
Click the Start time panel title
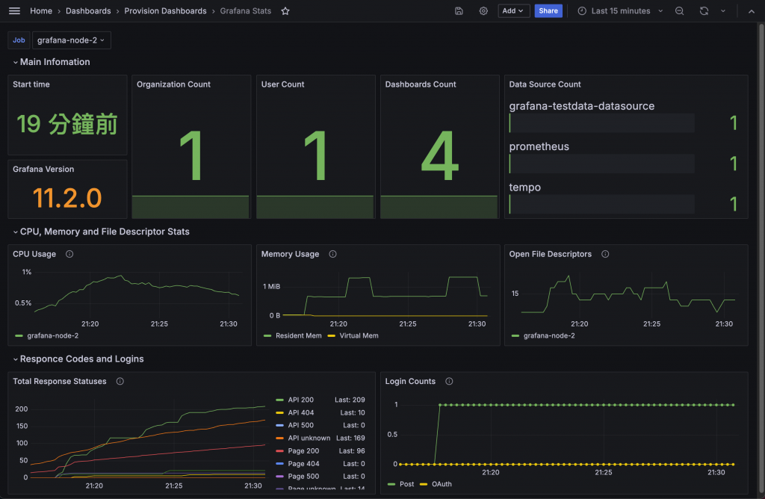31,84
